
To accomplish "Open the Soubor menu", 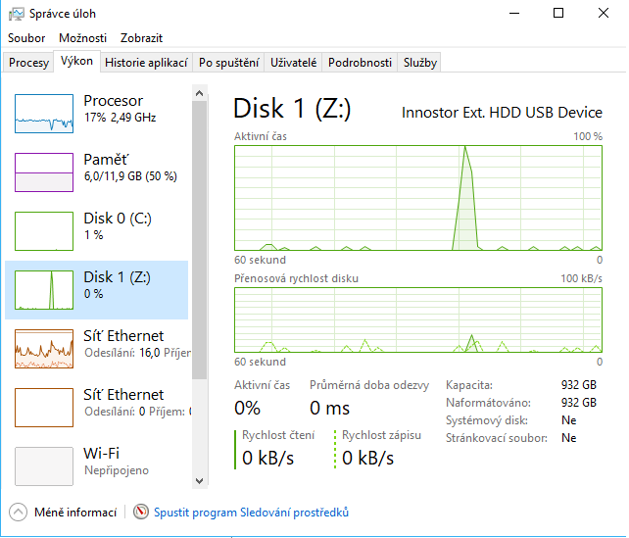I will (x=26, y=38).
